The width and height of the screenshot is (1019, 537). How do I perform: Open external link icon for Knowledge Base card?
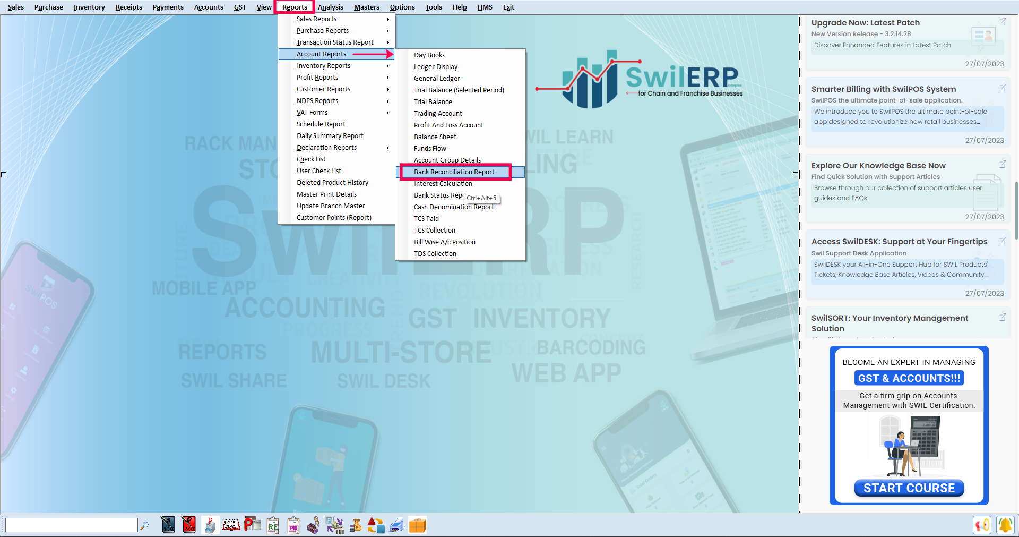pos(1002,164)
